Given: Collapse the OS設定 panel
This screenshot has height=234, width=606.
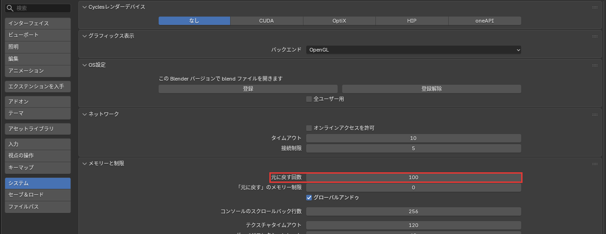Looking at the screenshot, I should pyautogui.click(x=84, y=65).
